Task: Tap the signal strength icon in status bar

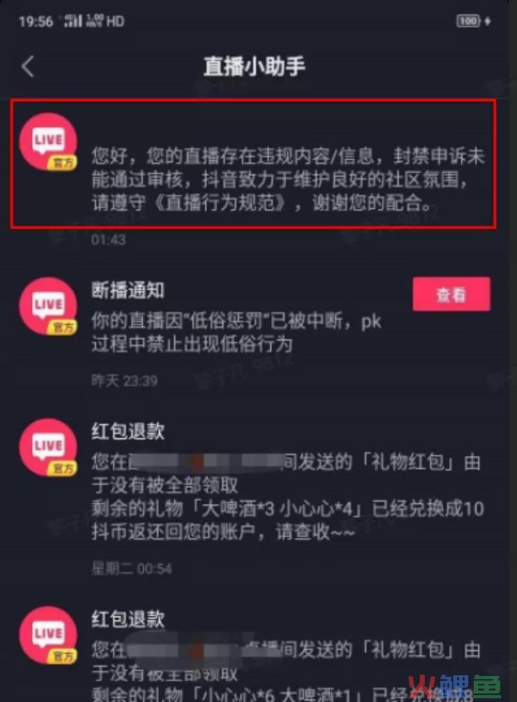Action: pos(73,21)
